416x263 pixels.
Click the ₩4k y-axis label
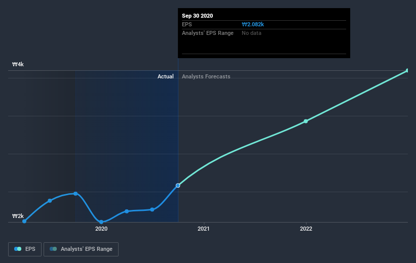coord(18,64)
